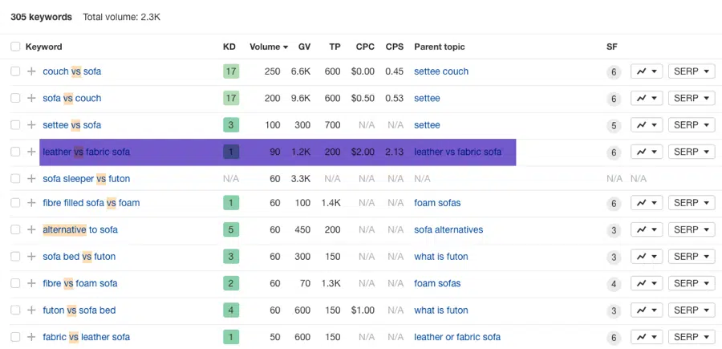This screenshot has height=349, width=722.
Task: Click the plus icon beside couch vs sofa
Action: pos(31,71)
